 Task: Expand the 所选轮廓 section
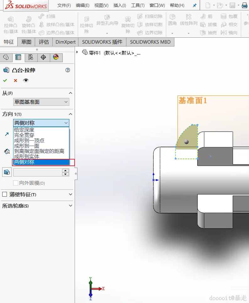tap(71, 206)
